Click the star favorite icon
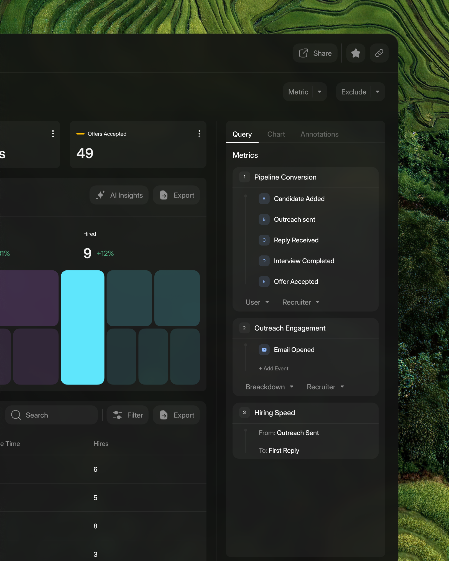This screenshot has height=561, width=449. (x=356, y=53)
